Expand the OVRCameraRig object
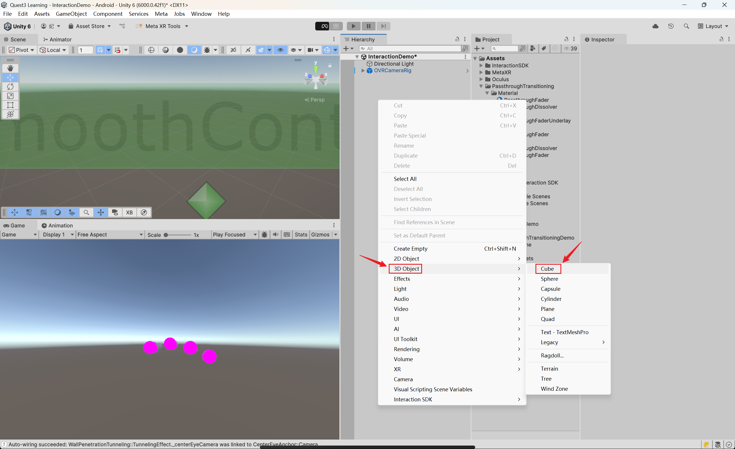Viewport: 735px width, 449px height. (363, 71)
